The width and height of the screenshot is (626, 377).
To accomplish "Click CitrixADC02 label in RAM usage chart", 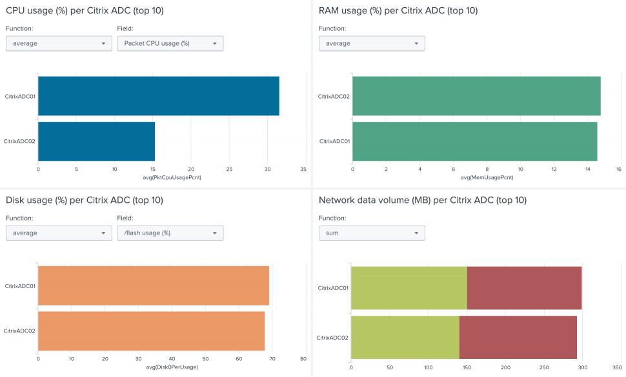I will [334, 97].
